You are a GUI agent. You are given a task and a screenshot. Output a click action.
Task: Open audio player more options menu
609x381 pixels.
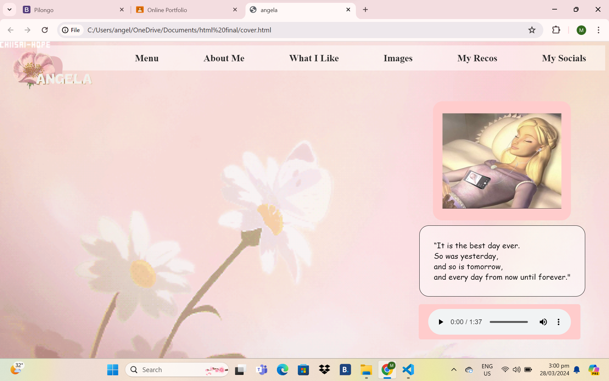[x=558, y=322]
